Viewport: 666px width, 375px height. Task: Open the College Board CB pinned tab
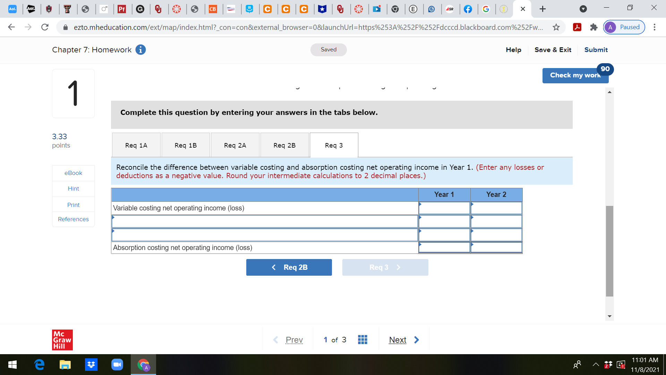pos(213,9)
